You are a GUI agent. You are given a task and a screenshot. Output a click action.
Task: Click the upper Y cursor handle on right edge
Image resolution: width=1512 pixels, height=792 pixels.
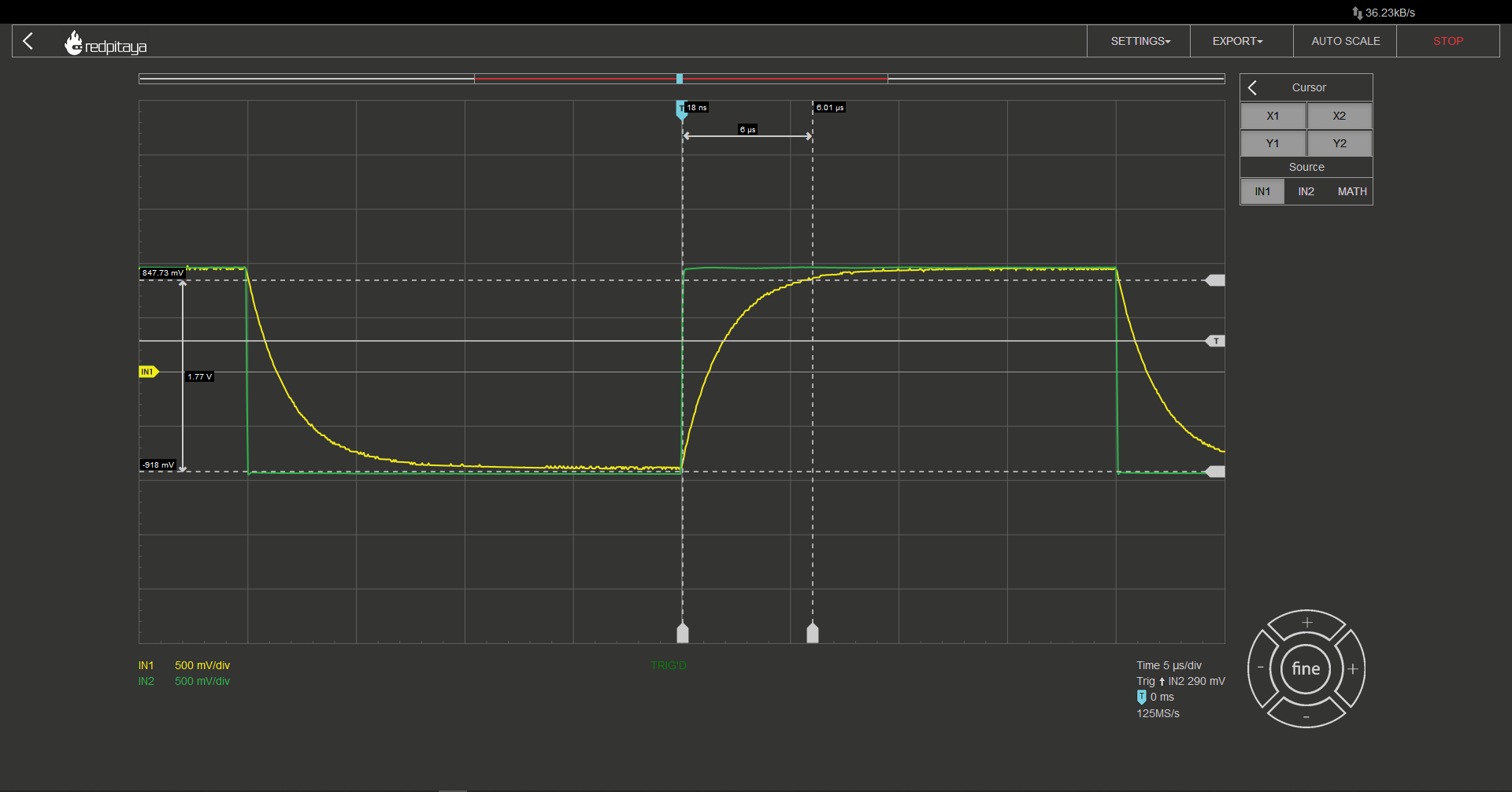click(1215, 280)
